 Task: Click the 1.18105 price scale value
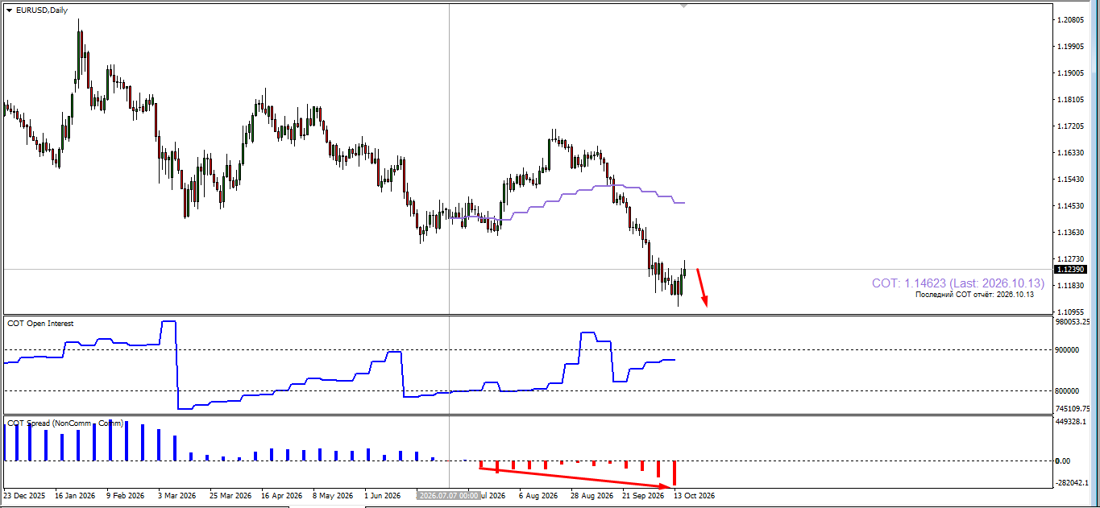(x=1071, y=99)
